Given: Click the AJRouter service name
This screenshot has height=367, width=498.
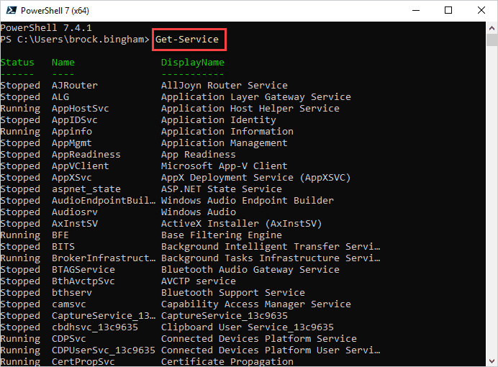Looking at the screenshot, I should (75, 86).
